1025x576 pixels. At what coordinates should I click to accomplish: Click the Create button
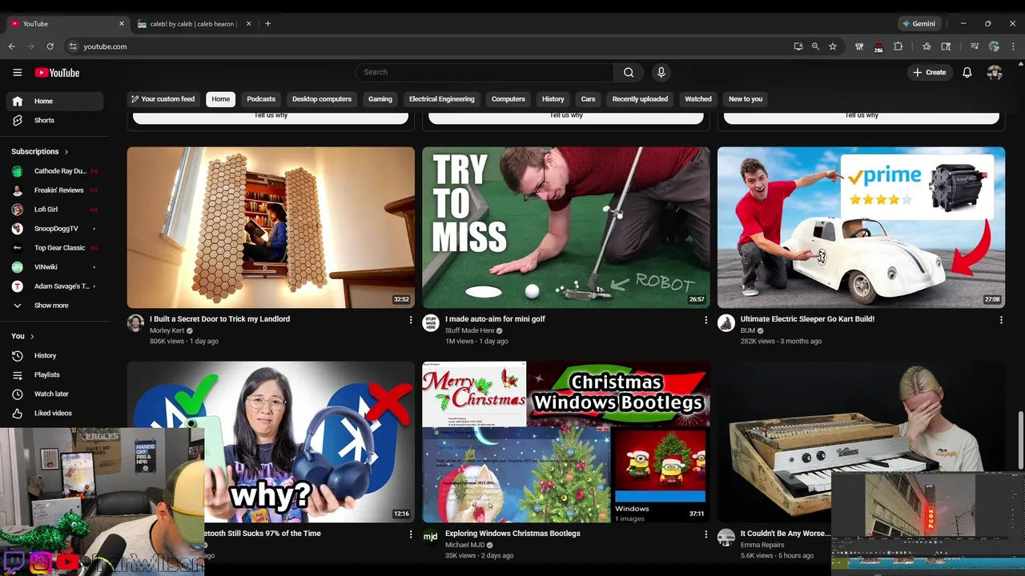coord(929,72)
